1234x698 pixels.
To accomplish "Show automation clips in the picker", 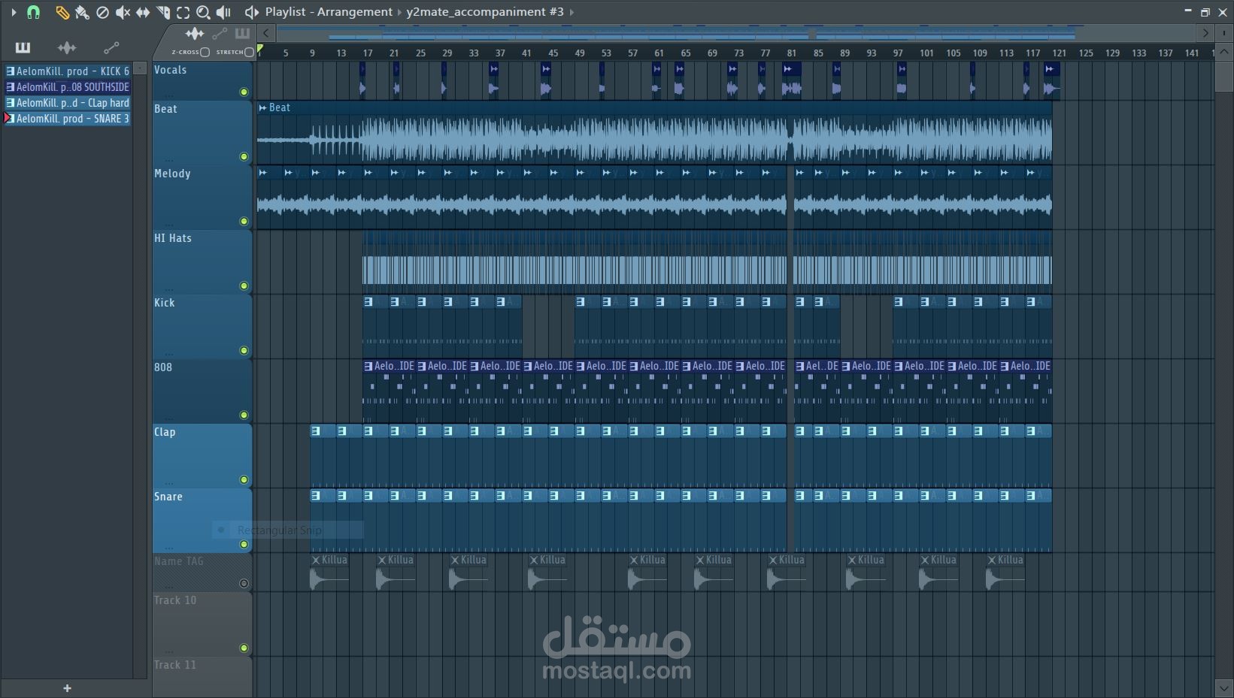I will tap(111, 48).
